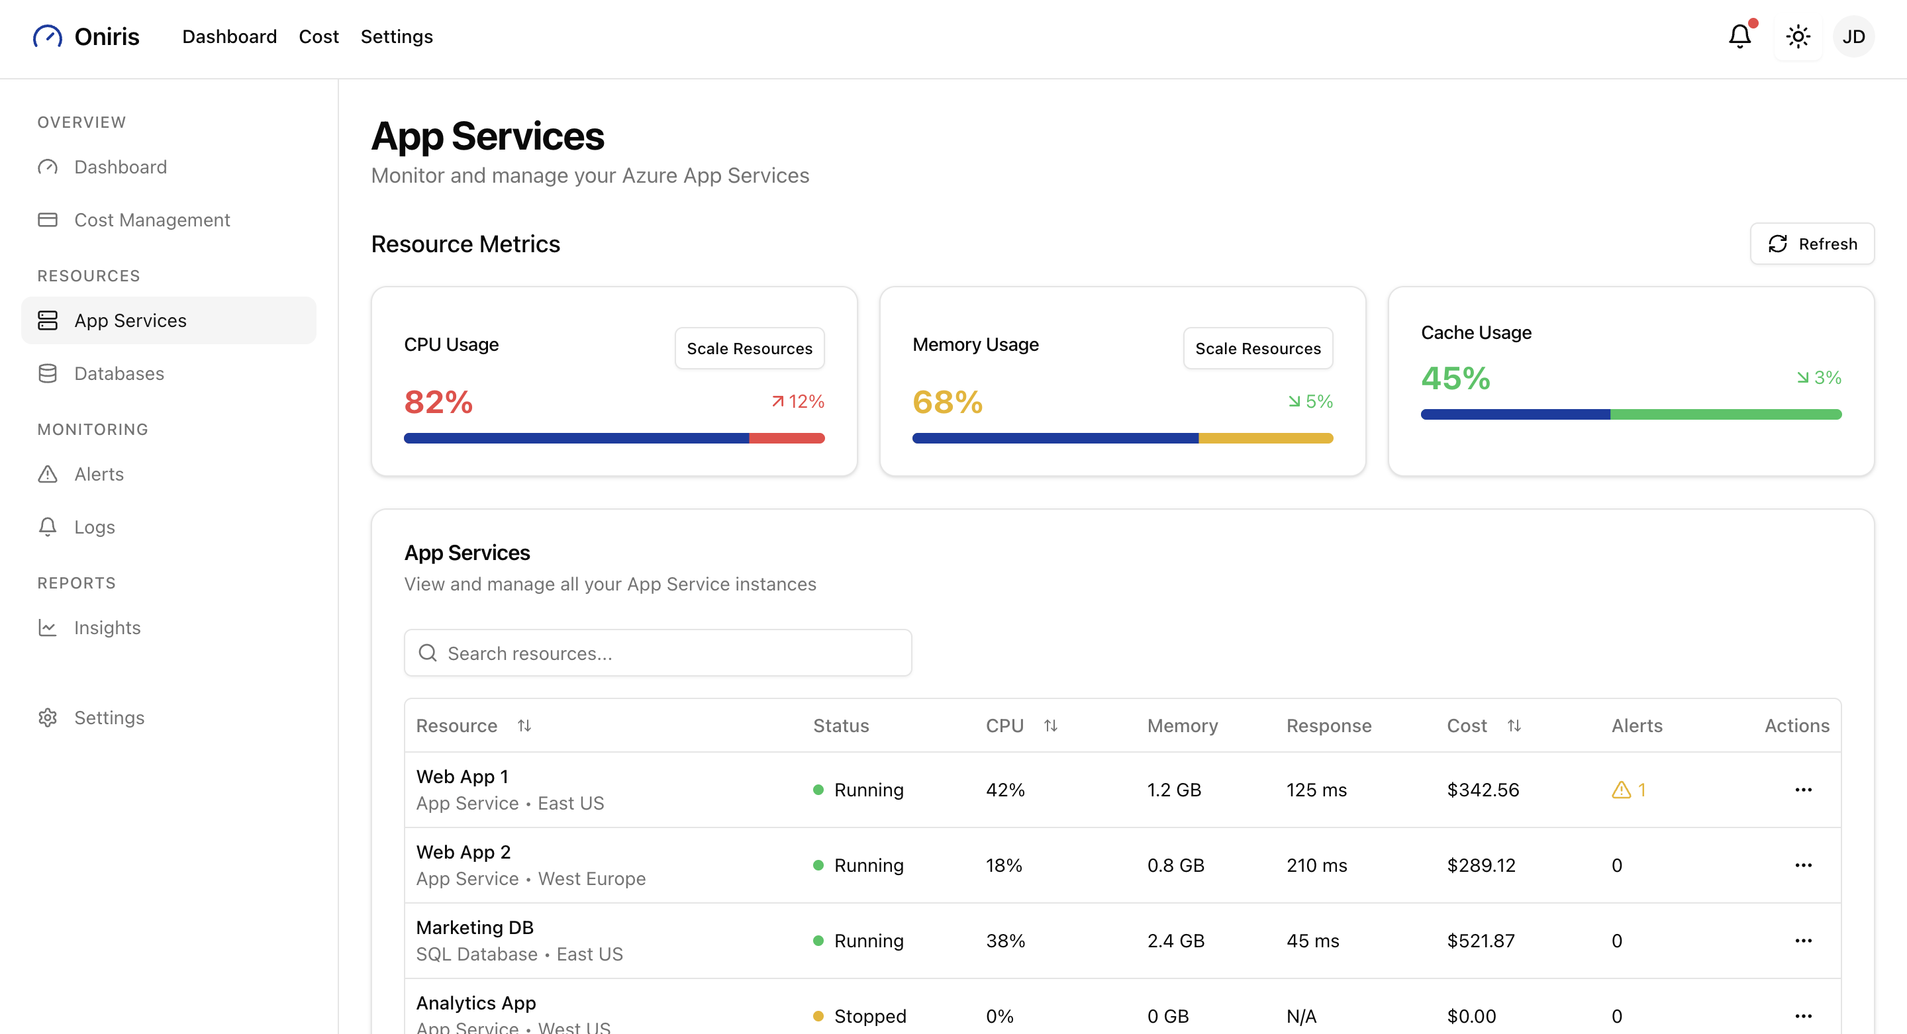Click the Search resources input field
The height and width of the screenshot is (1034, 1907).
(658, 653)
